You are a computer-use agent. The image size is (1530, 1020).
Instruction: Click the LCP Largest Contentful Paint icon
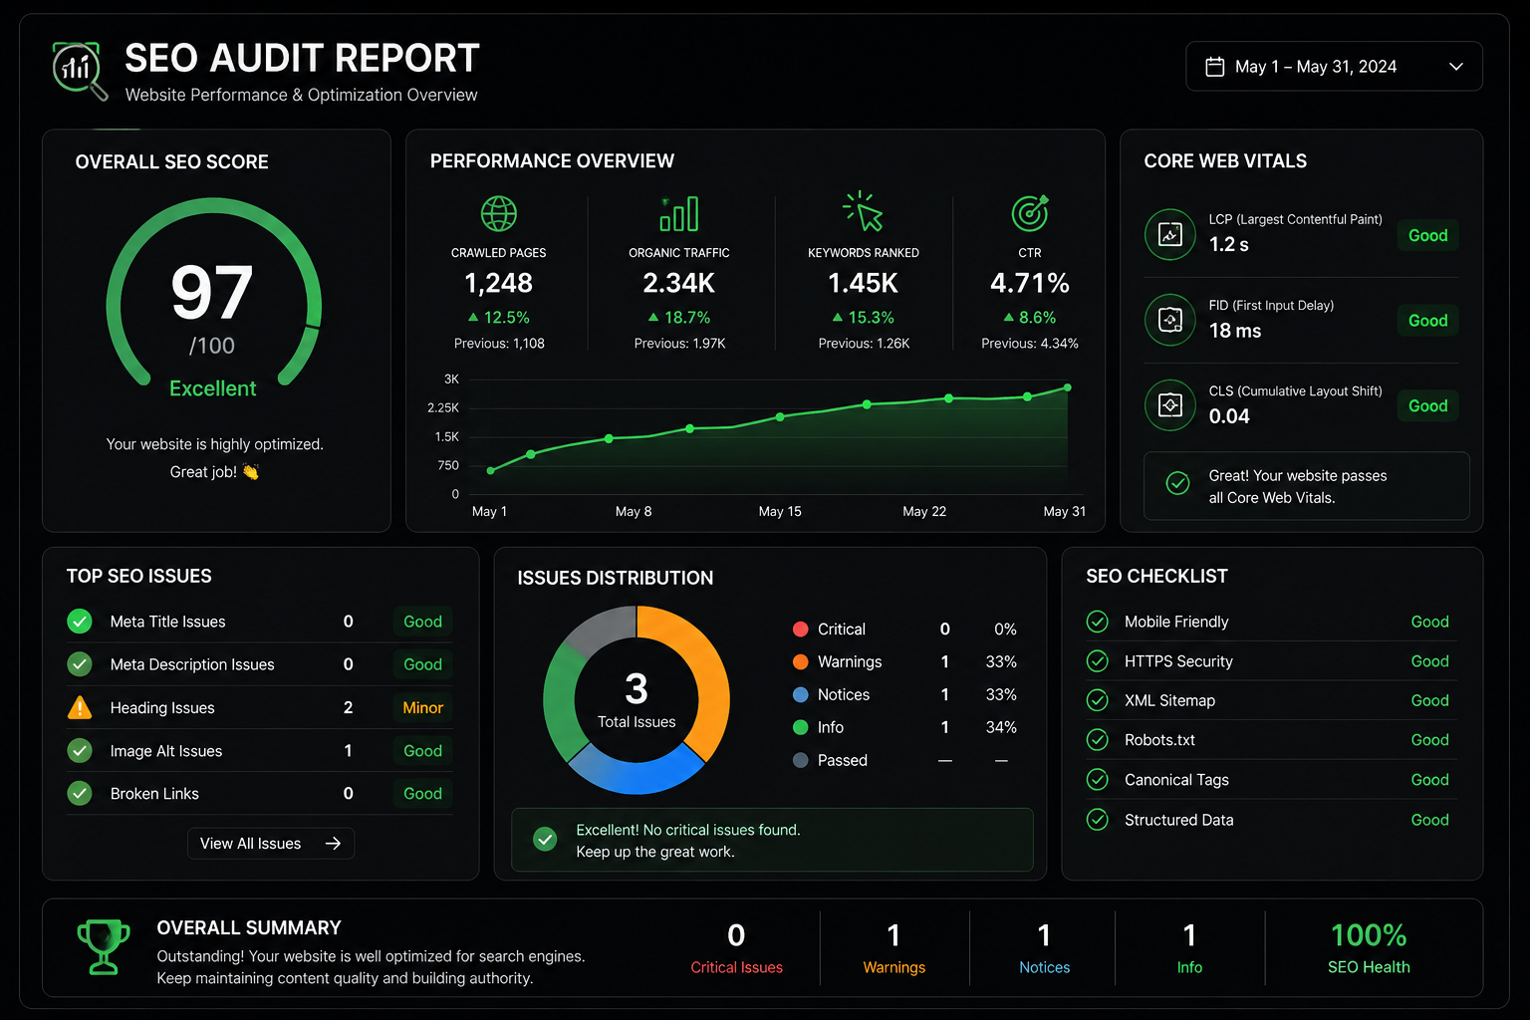click(x=1170, y=235)
